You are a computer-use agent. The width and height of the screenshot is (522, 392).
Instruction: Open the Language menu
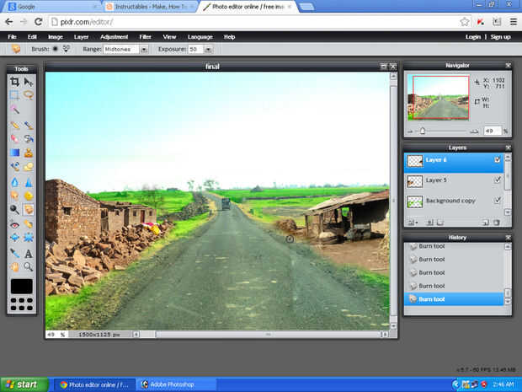coord(200,37)
